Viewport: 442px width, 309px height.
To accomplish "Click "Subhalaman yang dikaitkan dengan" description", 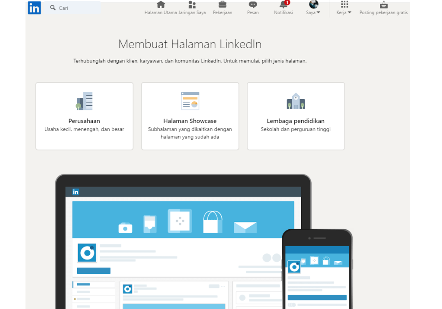I will 190,129.
